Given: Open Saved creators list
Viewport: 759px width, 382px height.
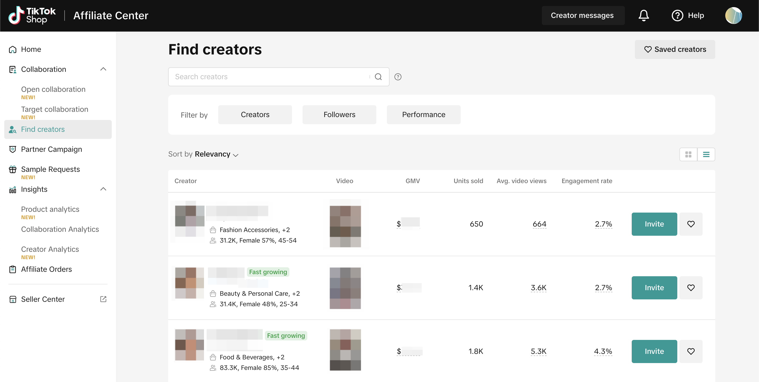Looking at the screenshot, I should (674, 49).
